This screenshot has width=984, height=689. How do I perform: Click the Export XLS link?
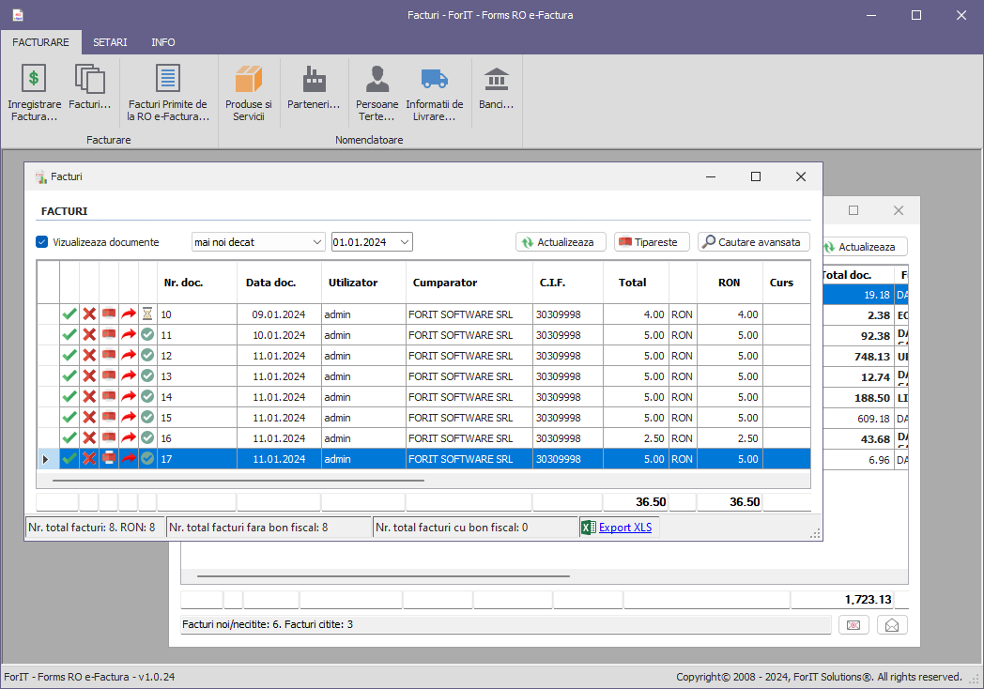coord(624,528)
